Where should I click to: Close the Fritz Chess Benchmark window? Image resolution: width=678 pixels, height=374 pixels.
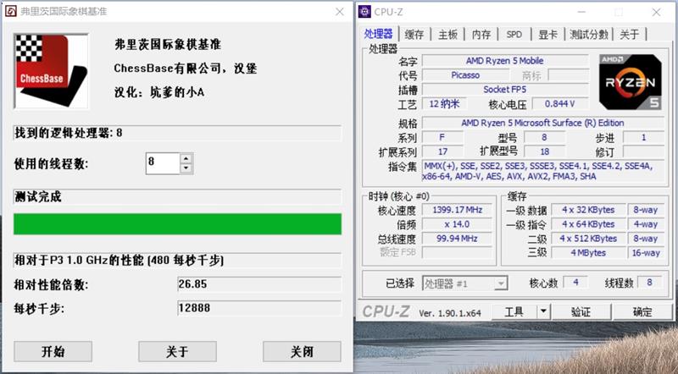click(340, 12)
